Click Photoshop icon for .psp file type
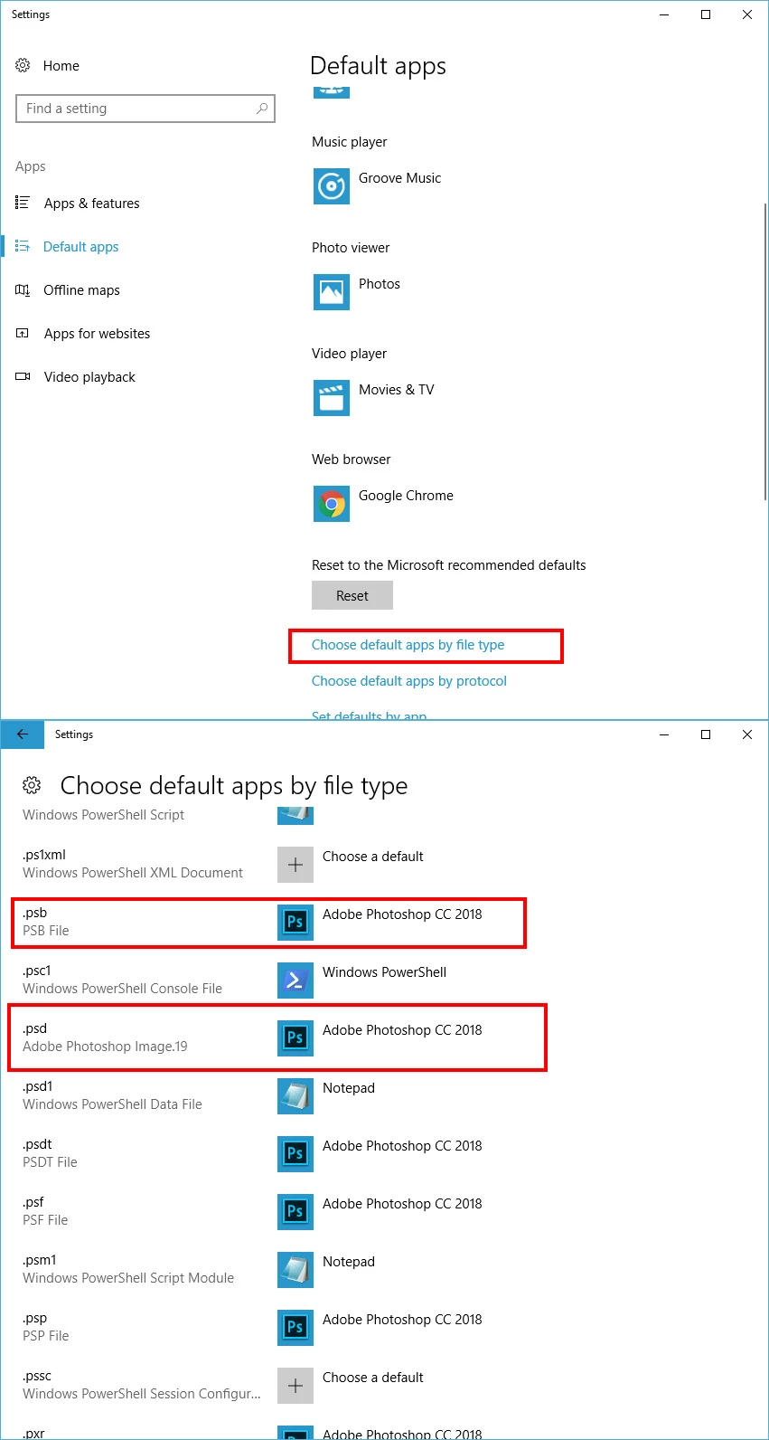The height and width of the screenshot is (1440, 769). click(295, 1327)
